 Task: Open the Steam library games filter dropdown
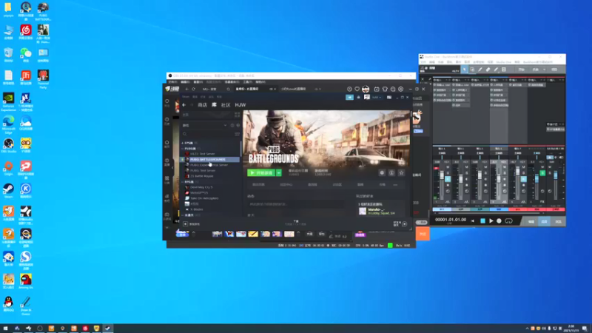coord(225,125)
